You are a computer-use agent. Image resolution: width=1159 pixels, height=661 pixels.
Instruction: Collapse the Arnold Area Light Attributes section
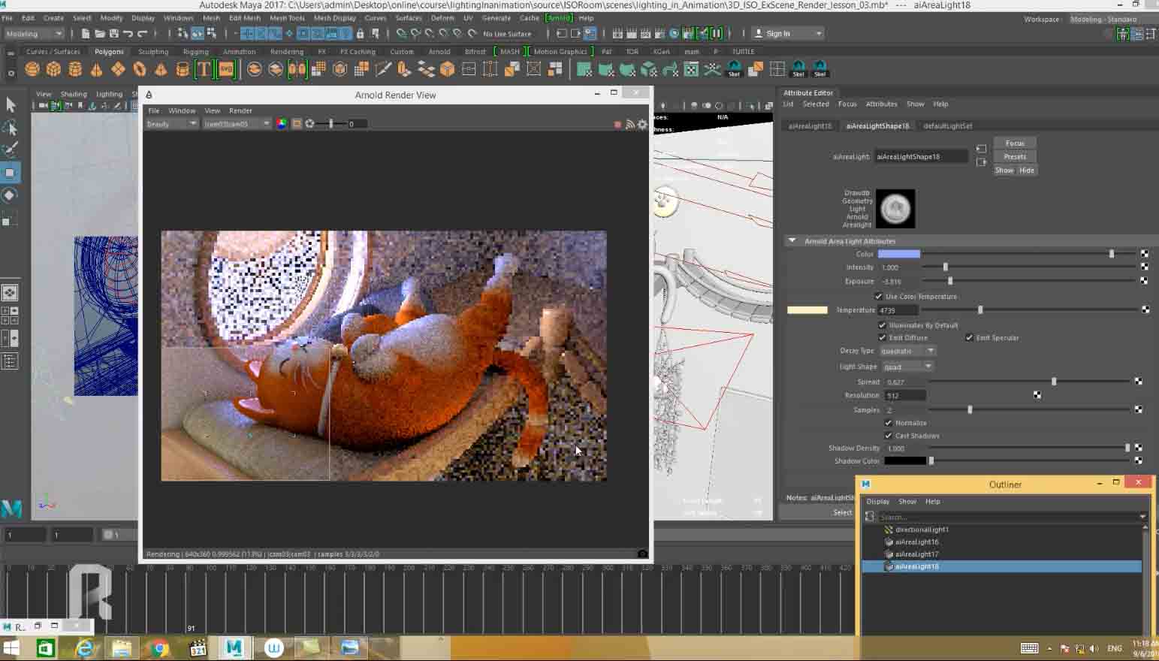click(x=792, y=241)
